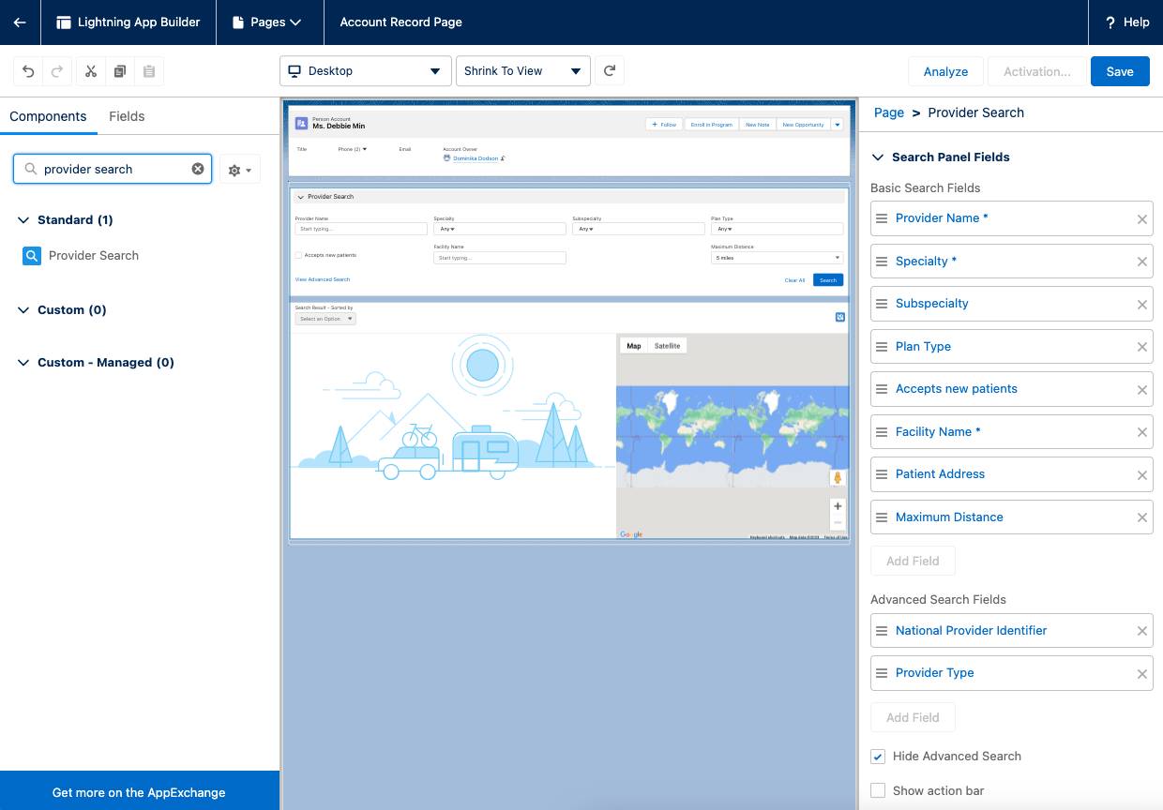The width and height of the screenshot is (1163, 810).
Task: Select the Provider Search component icon
Action: [32, 255]
